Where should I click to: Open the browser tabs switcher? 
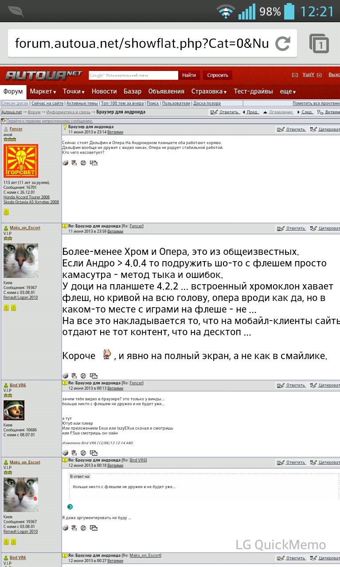click(x=319, y=43)
